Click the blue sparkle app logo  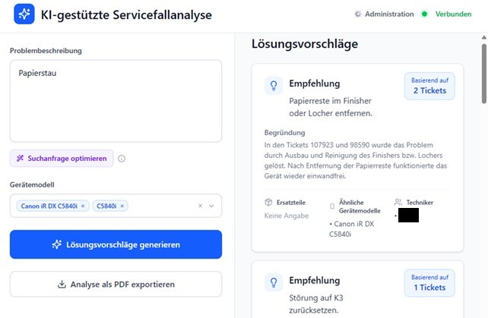(24, 14)
